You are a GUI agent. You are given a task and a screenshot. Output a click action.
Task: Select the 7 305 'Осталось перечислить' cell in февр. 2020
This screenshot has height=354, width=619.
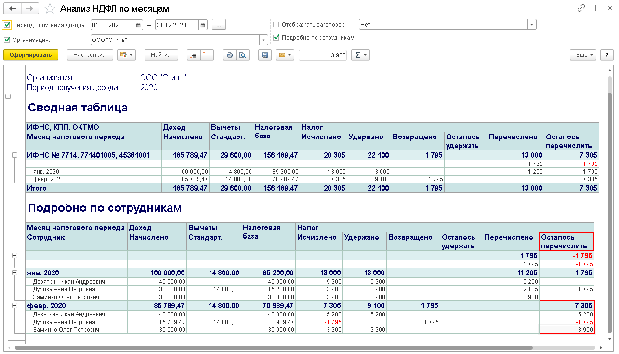coord(567,306)
